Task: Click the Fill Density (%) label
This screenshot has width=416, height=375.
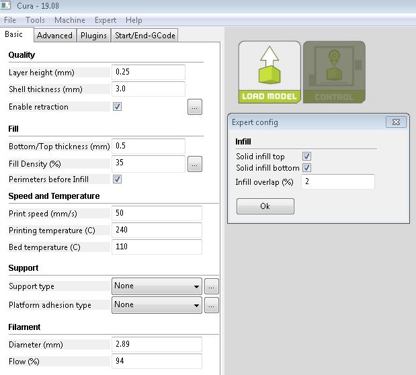Action: coord(35,164)
